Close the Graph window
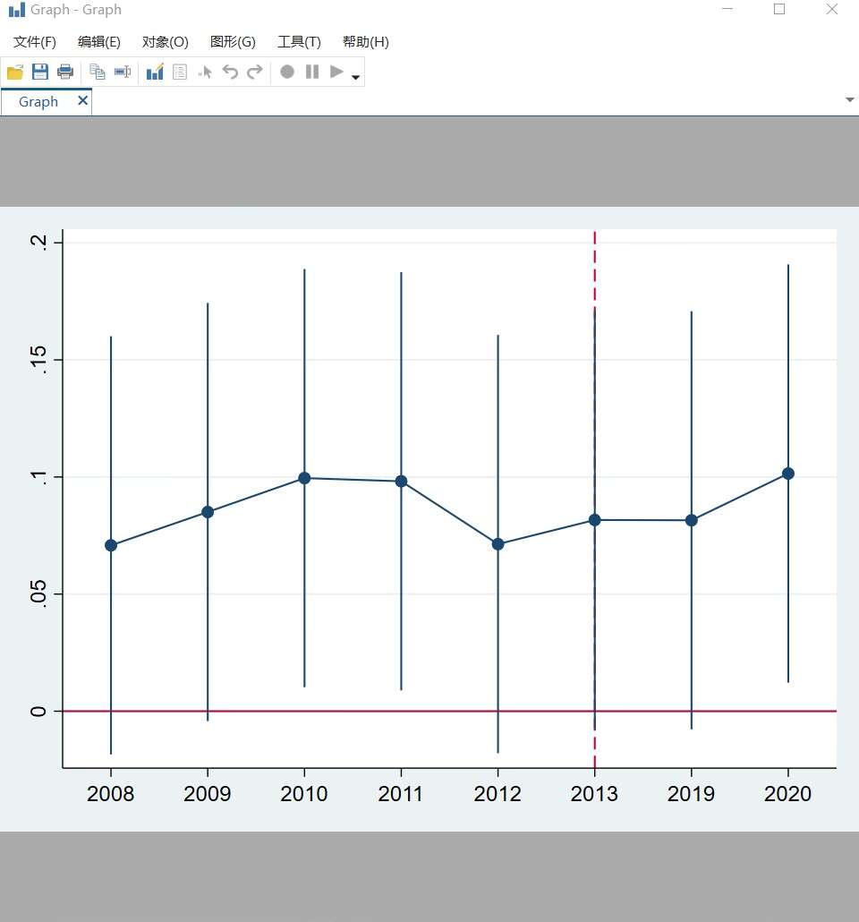This screenshot has height=922, width=859. (x=832, y=10)
